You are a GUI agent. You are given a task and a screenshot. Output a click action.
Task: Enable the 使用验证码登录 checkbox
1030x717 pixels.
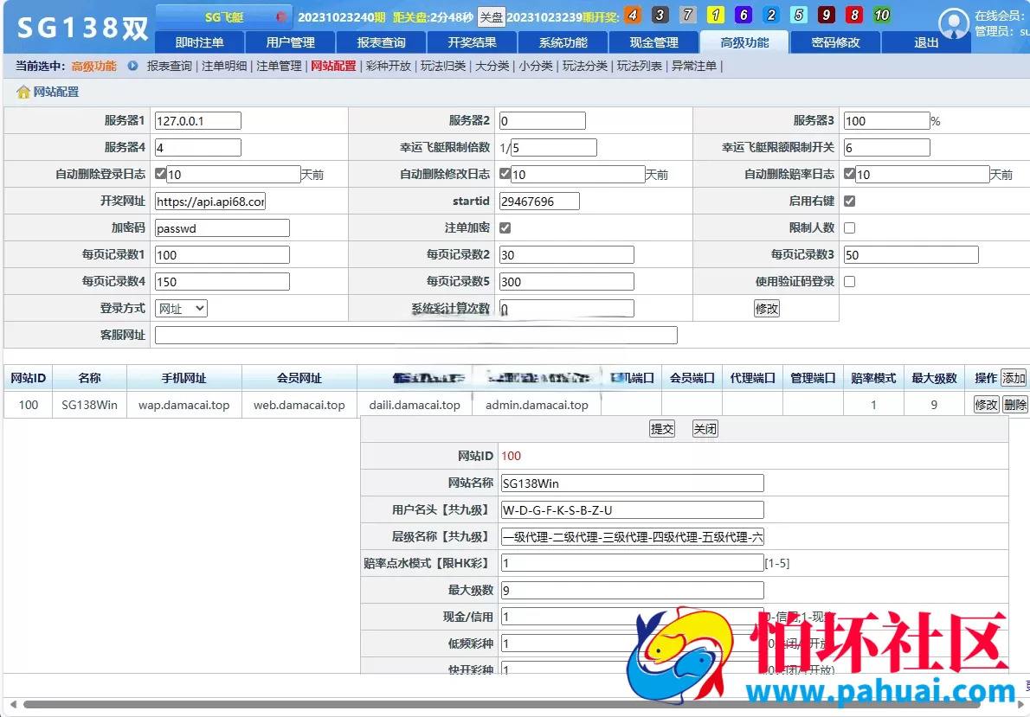tap(849, 282)
